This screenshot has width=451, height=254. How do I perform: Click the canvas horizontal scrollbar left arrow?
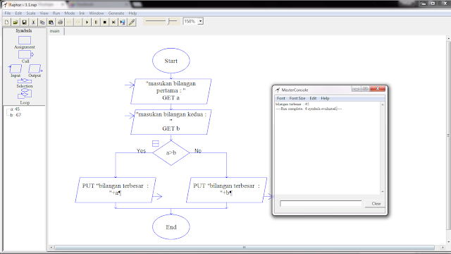51,248
